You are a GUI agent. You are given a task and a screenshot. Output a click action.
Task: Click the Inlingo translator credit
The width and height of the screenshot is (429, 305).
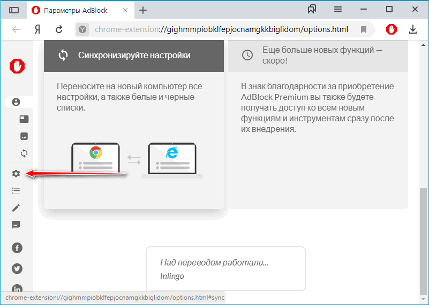pyautogui.click(x=172, y=276)
